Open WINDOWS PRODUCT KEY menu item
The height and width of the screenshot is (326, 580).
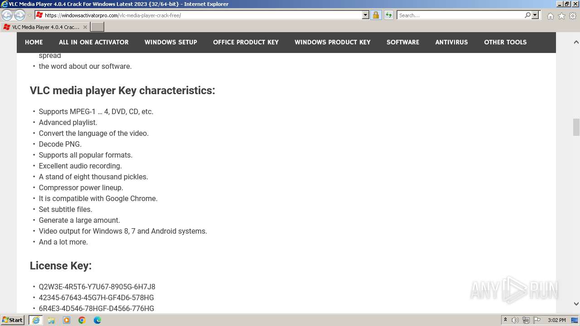coord(333,42)
